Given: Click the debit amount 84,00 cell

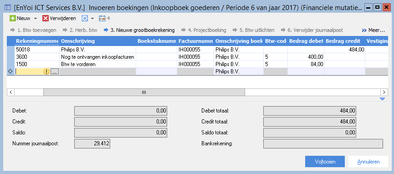Looking at the screenshot, I should 306,64.
